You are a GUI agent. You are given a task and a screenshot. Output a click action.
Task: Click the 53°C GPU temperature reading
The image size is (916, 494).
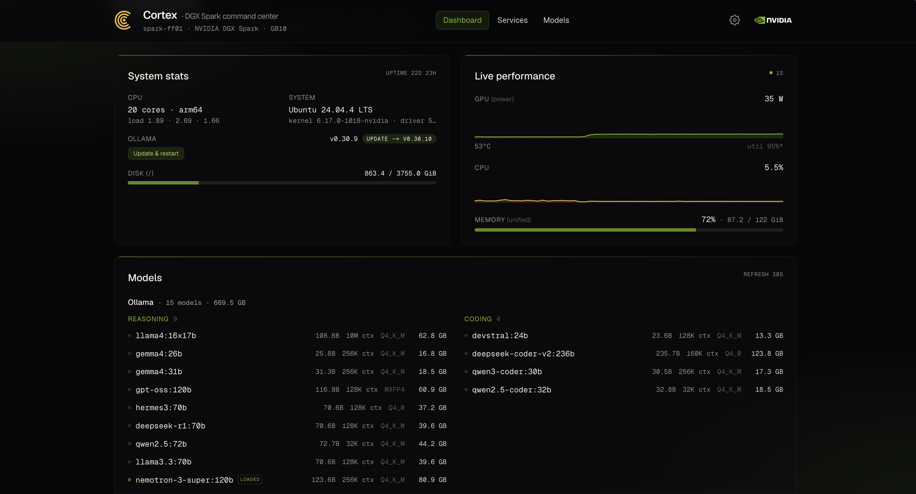pos(482,146)
